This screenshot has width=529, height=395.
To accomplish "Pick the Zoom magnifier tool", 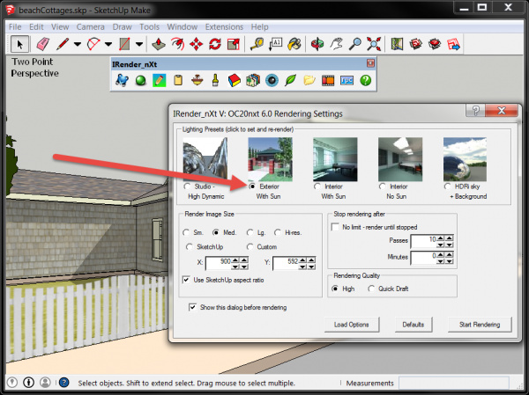I will coord(355,43).
